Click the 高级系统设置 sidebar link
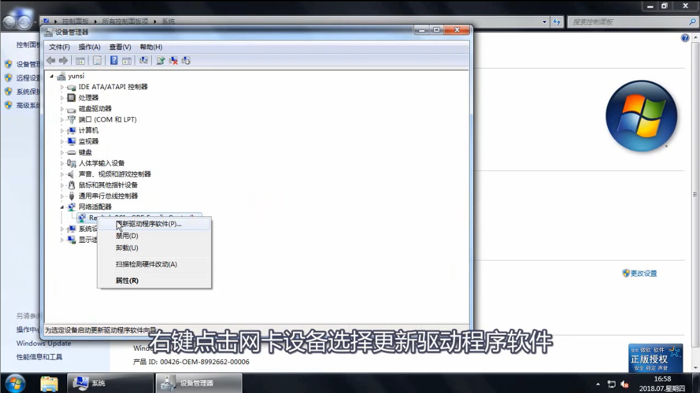This screenshot has width=700, height=393. click(x=28, y=105)
